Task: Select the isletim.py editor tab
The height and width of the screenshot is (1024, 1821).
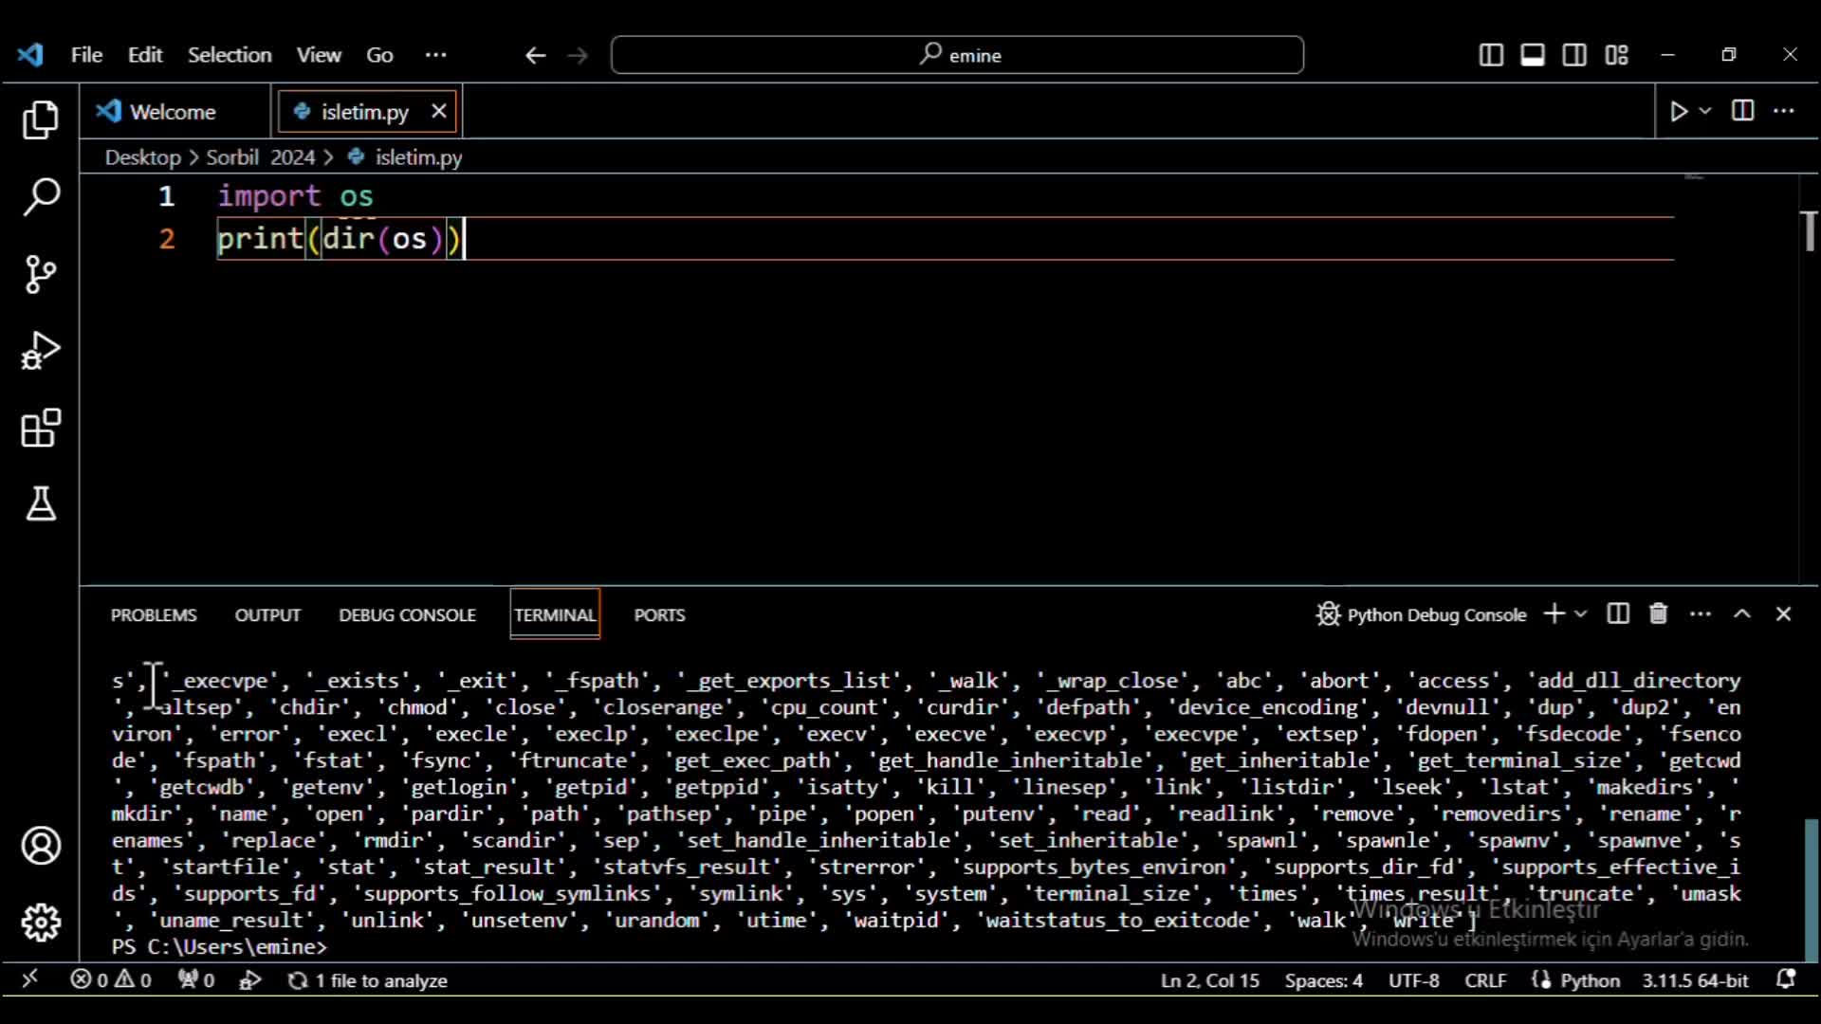Action: click(365, 112)
